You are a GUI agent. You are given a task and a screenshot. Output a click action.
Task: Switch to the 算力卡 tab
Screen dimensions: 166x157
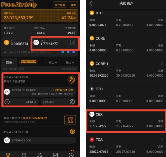coord(53,63)
